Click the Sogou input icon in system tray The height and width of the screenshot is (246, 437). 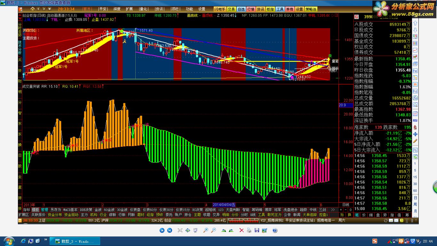click(375, 241)
